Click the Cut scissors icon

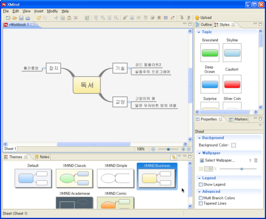coord(56,18)
